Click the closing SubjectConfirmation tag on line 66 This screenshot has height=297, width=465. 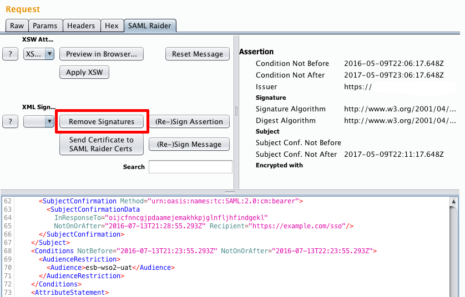tap(82, 234)
